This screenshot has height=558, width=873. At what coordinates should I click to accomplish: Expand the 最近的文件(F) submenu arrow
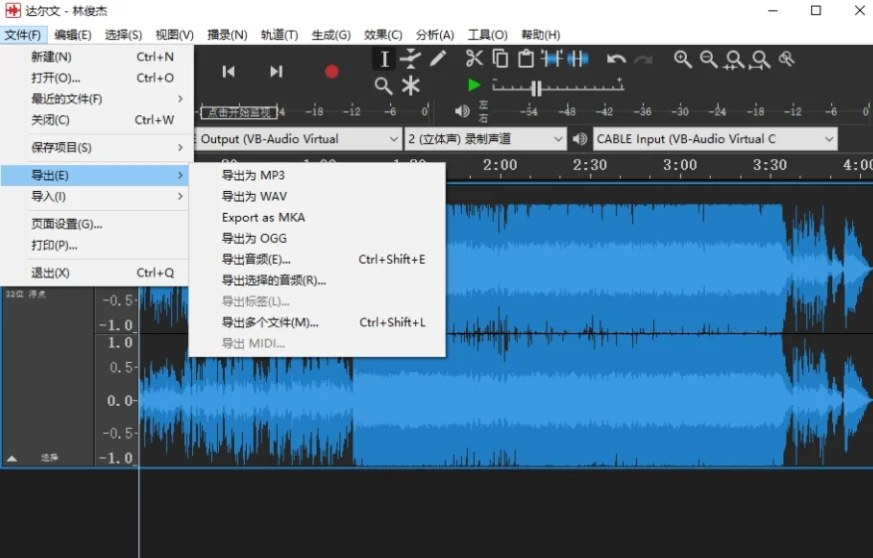pyautogui.click(x=180, y=99)
